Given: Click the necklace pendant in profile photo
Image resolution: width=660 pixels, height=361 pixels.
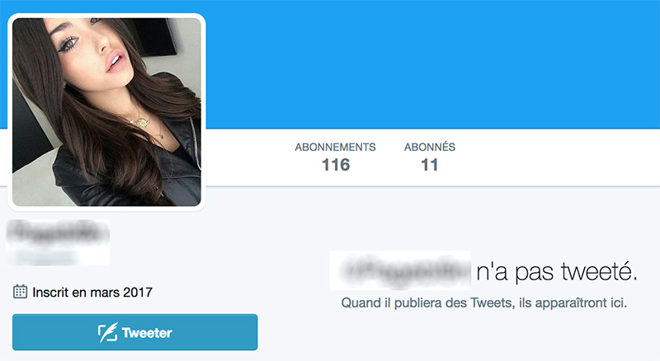Looking at the screenshot, I should pyautogui.click(x=142, y=124).
